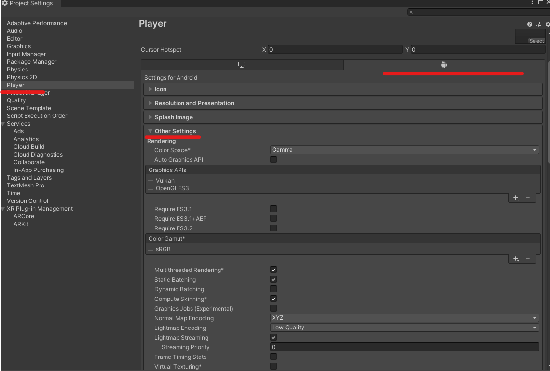Open In-App Purchasing under Services
This screenshot has height=371, width=550.
click(x=39, y=170)
